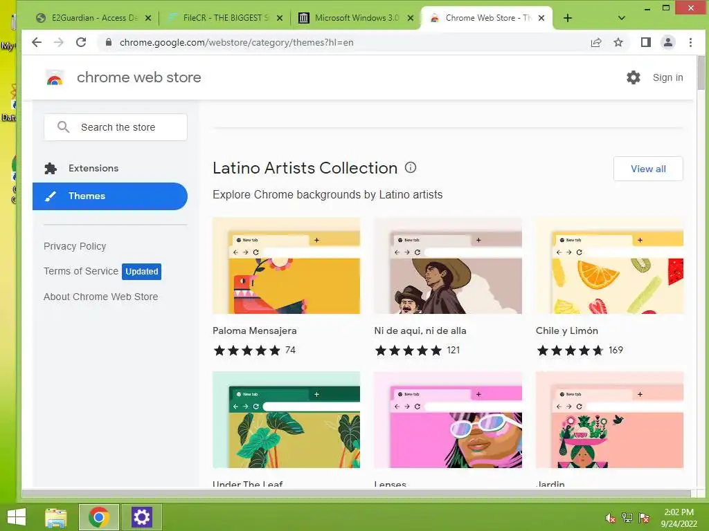Image resolution: width=709 pixels, height=531 pixels.
Task: Open About Chrome Web Store link
Action: tap(101, 297)
